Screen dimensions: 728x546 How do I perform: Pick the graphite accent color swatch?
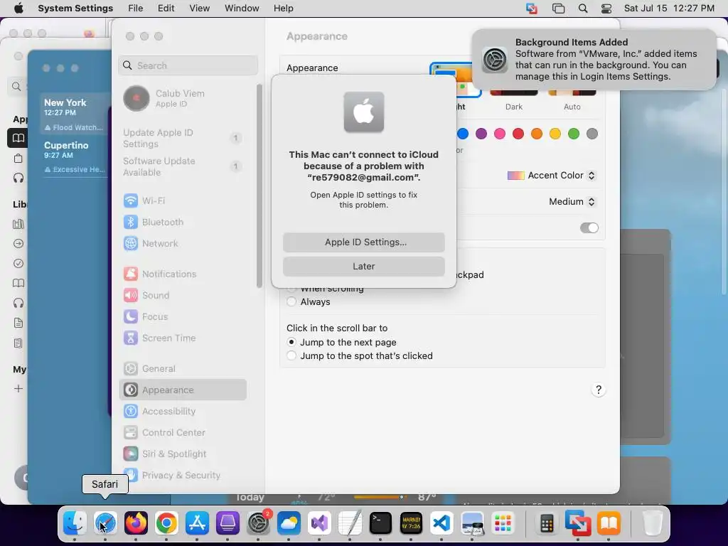(592, 134)
